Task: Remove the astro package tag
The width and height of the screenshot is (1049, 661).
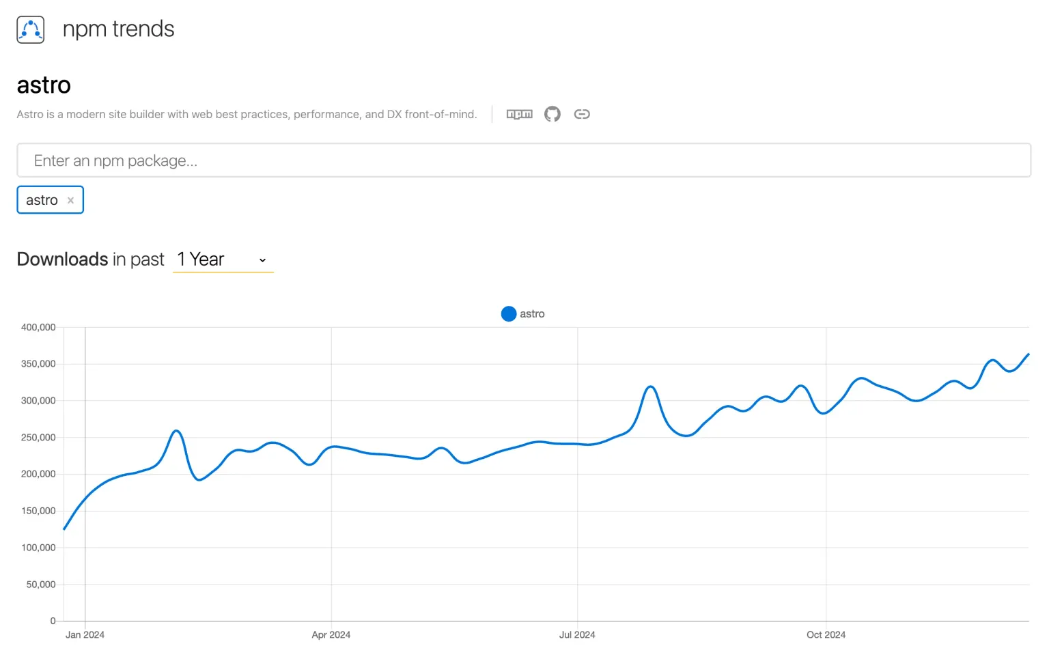Action: pos(70,201)
